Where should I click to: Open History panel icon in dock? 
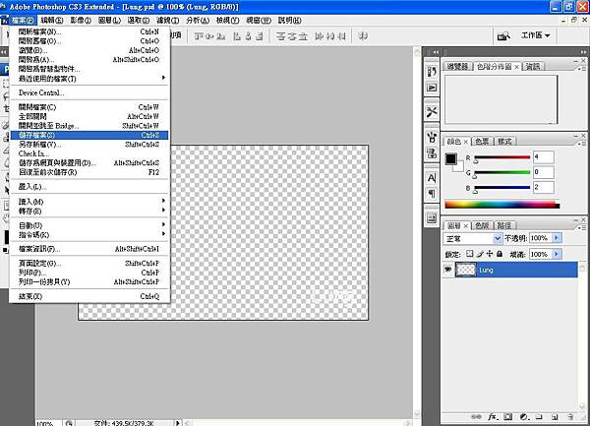point(432,72)
